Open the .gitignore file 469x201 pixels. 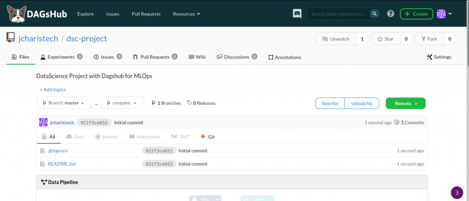tap(58, 151)
